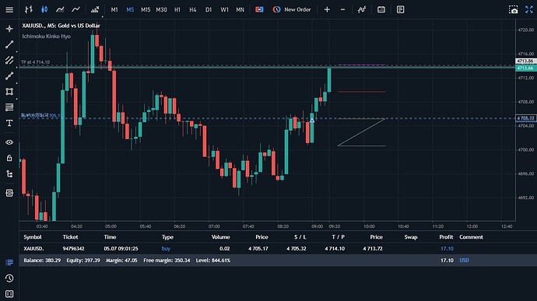Select D1 timeframe
Image resolution: width=537 pixels, height=301 pixels.
tap(209, 10)
